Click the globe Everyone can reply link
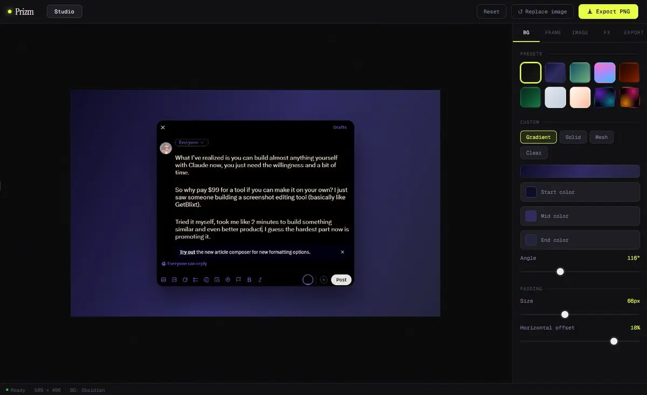Screen dimensions: 647x395 pos(184,264)
